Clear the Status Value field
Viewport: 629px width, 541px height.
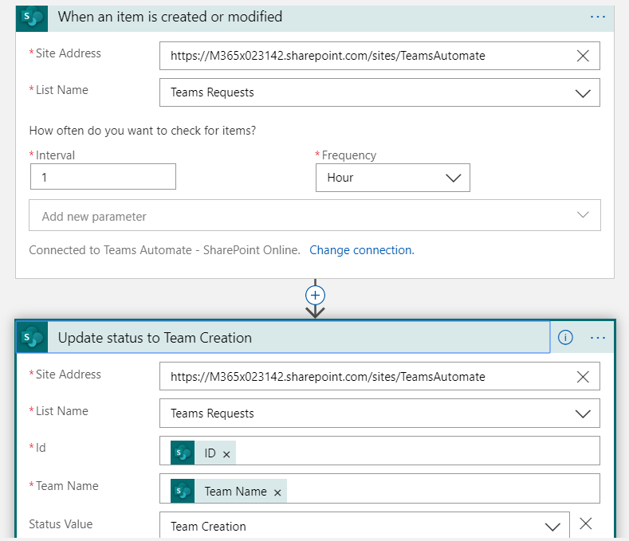click(x=586, y=523)
